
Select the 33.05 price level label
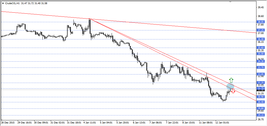(261, 74)
